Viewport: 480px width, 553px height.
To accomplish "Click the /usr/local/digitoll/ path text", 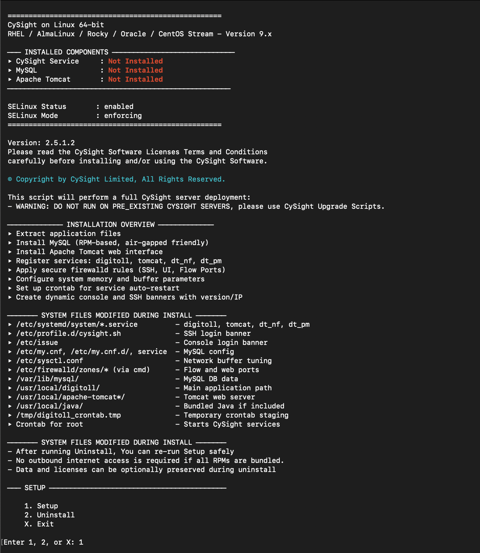I will coord(58,388).
